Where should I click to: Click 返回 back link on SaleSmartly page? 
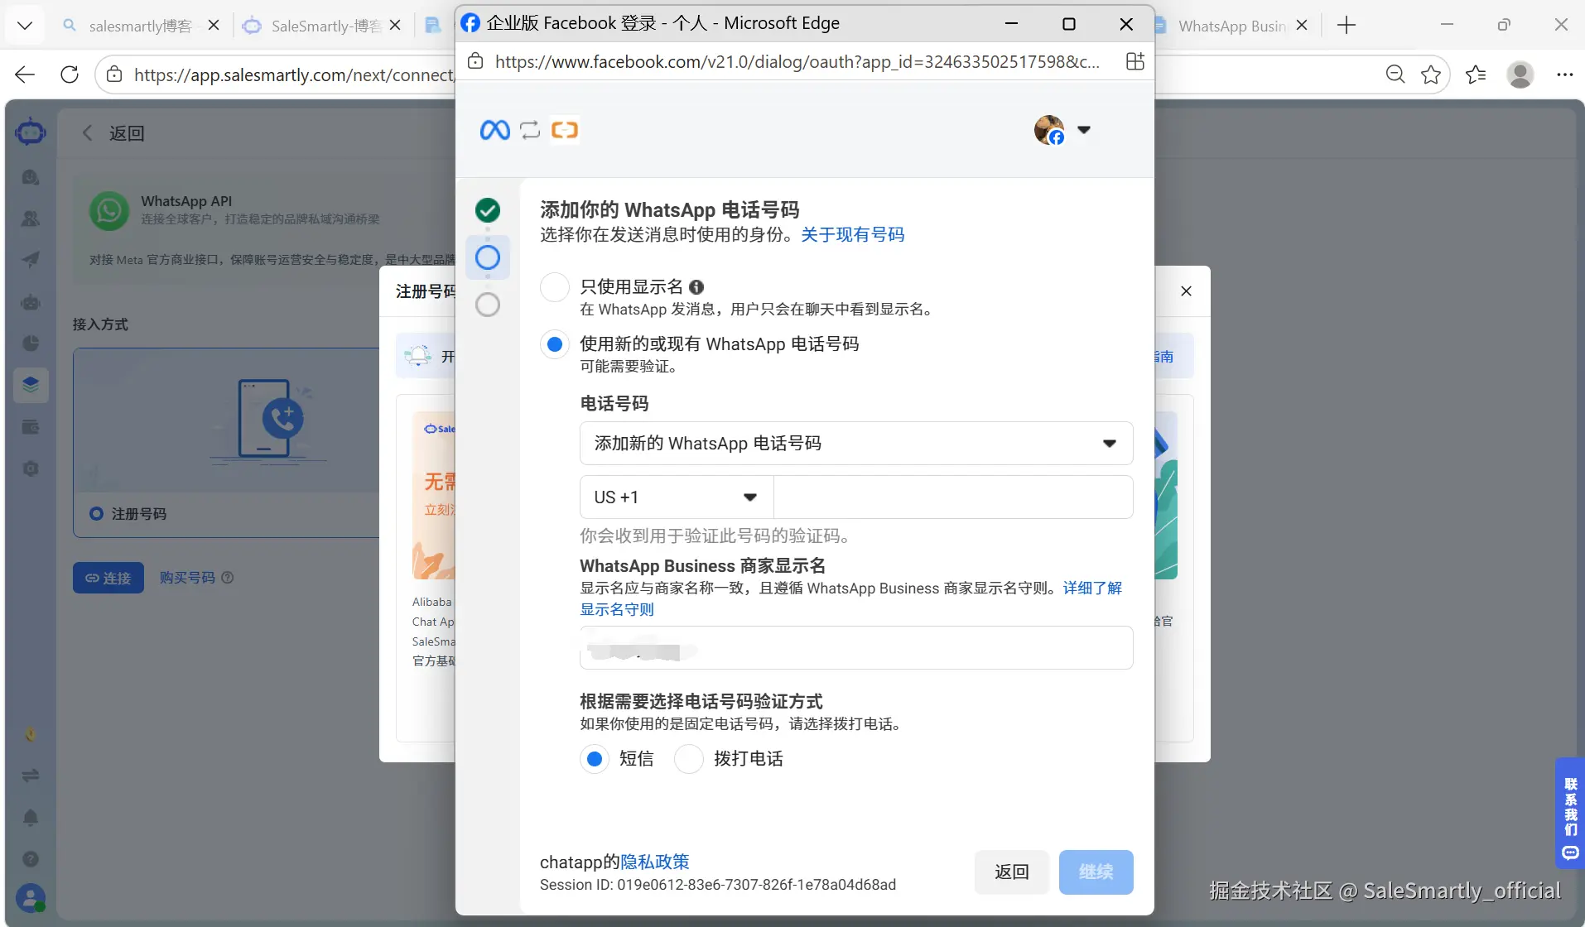tap(114, 133)
